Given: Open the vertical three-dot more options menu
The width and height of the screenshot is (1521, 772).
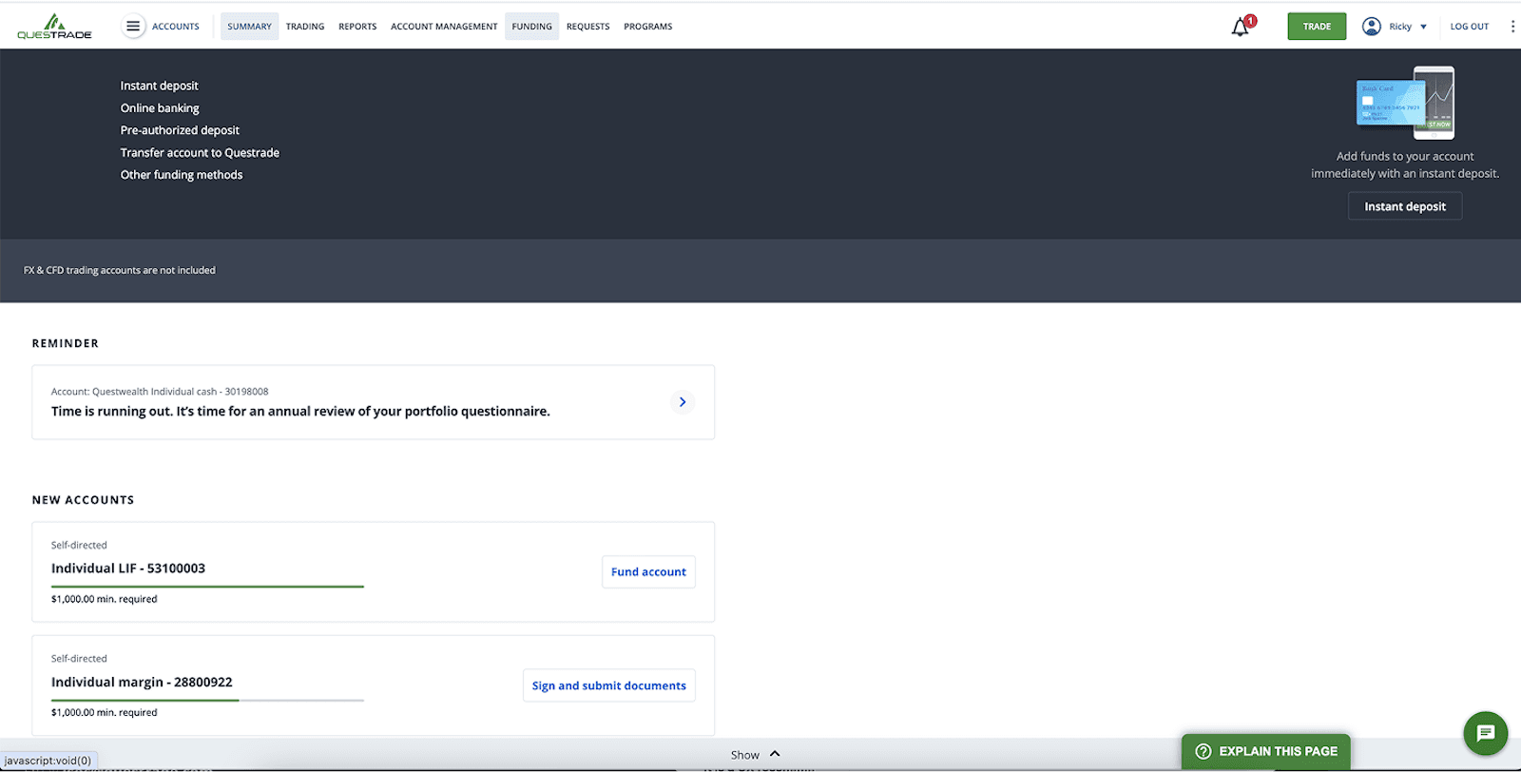Looking at the screenshot, I should tap(1512, 27).
